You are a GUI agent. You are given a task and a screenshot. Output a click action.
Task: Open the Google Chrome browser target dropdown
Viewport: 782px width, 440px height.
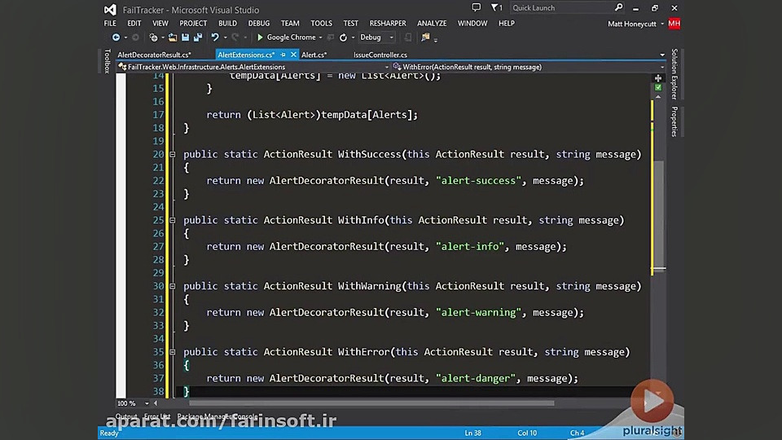point(320,37)
